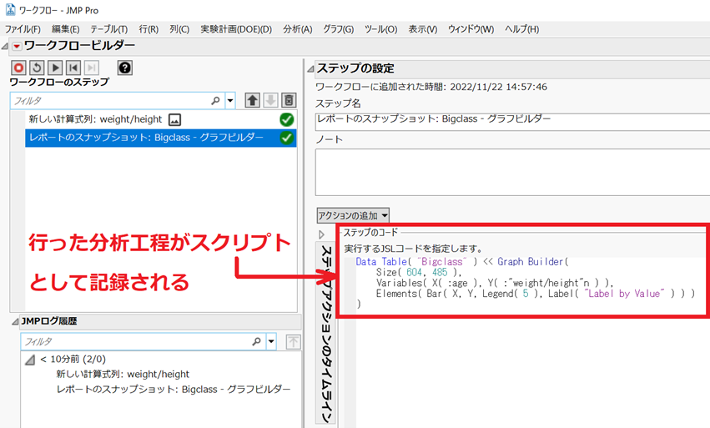Open the 行(R) menu
710x428 pixels.
point(149,29)
